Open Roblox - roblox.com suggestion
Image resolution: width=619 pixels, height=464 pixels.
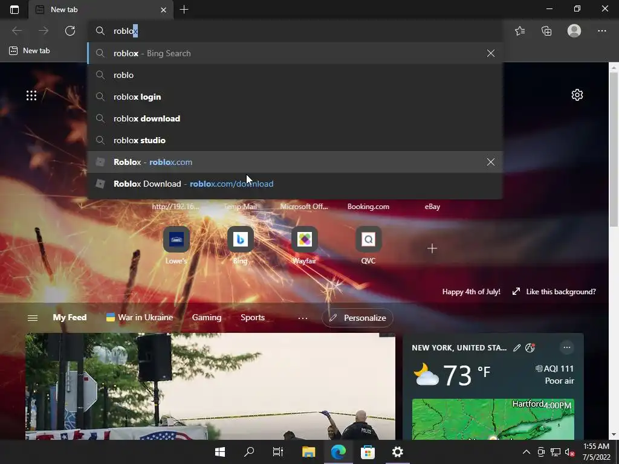295,162
